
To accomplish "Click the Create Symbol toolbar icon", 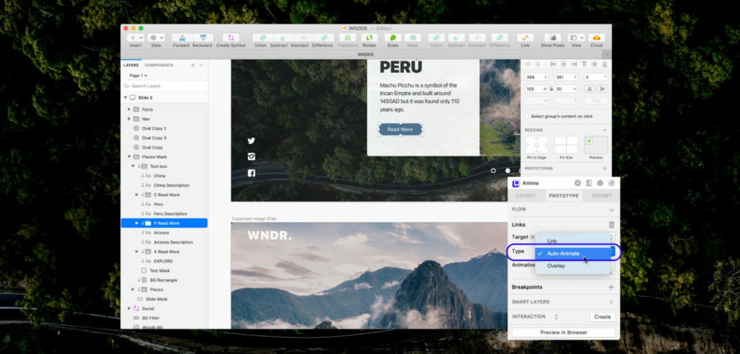I will click(231, 37).
